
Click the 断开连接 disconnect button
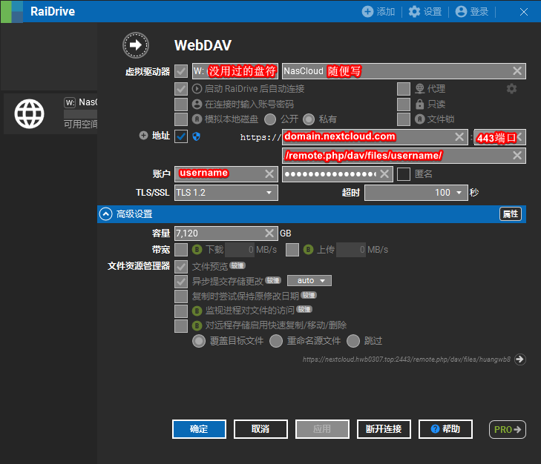click(x=384, y=429)
